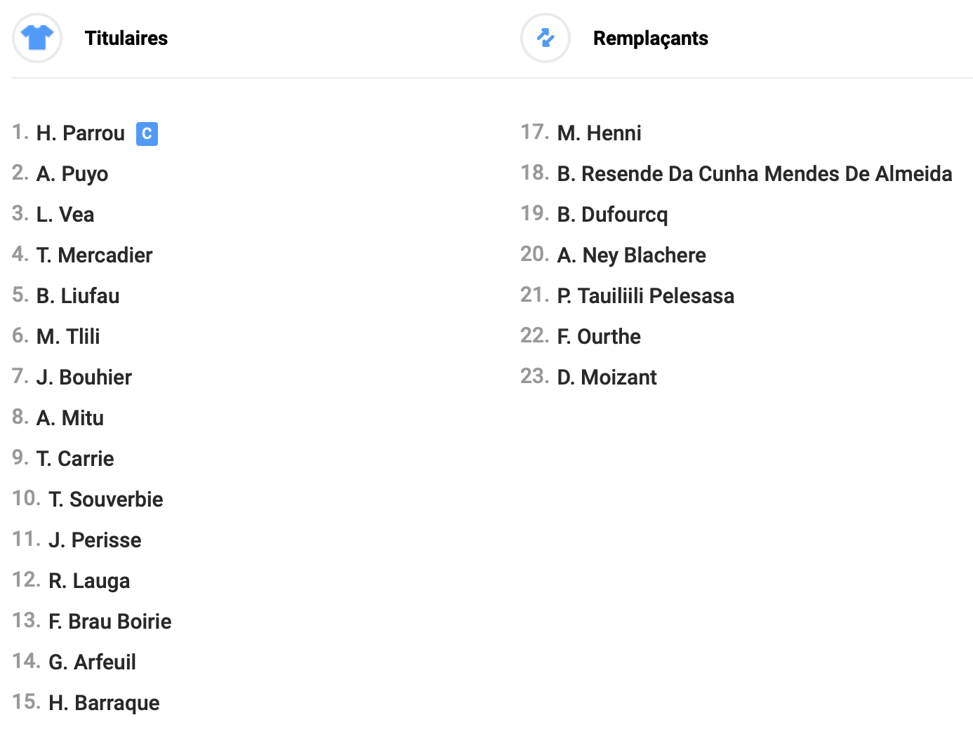Select fly-half T. Souverbie

(x=105, y=500)
